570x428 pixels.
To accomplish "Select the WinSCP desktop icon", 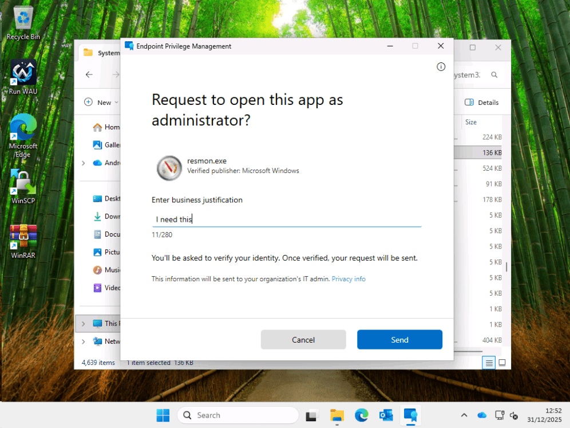I will 23,187.
